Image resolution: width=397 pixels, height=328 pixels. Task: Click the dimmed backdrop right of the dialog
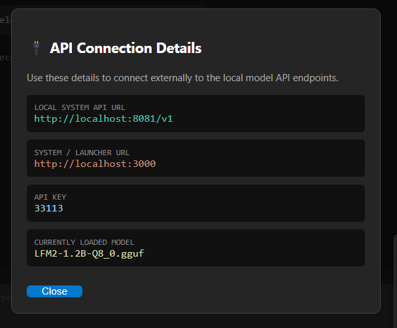coord(389,164)
